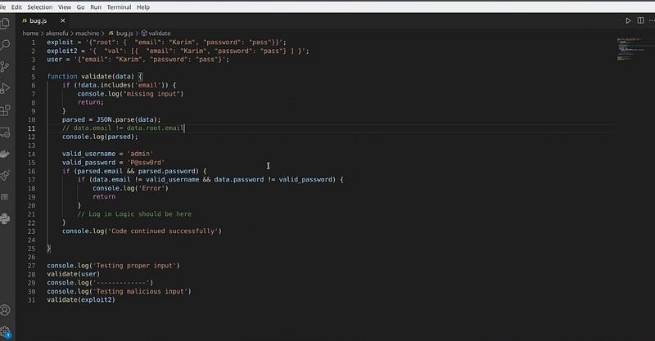The height and width of the screenshot is (341, 655).
Task: Run the file with the play button
Action: click(x=628, y=20)
